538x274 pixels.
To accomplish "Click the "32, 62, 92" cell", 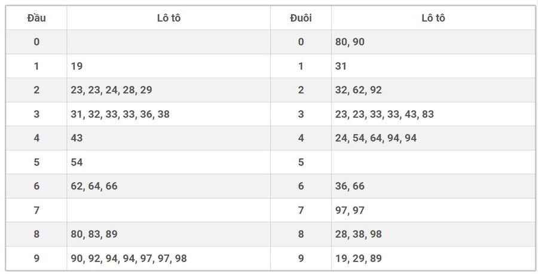I will tap(359, 90).
